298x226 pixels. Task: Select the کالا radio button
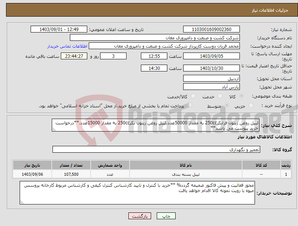coord(242,96)
